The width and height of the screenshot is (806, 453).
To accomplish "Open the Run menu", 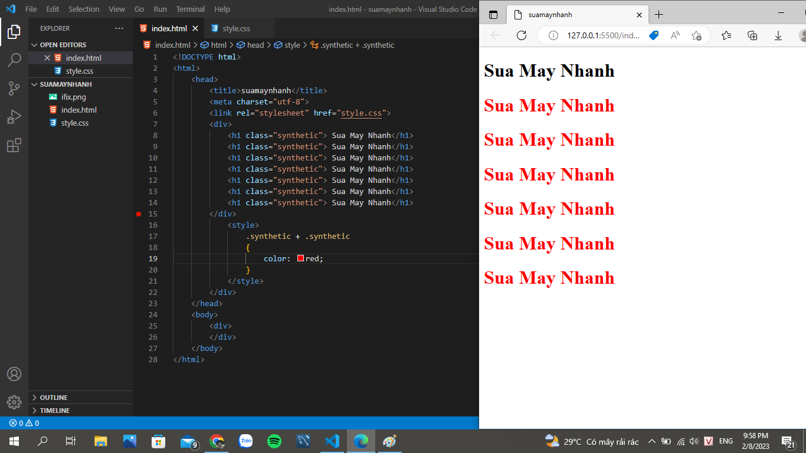I will pyautogui.click(x=160, y=9).
